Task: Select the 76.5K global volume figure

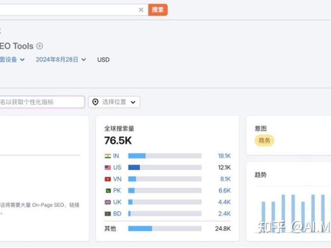Action: coord(118,141)
